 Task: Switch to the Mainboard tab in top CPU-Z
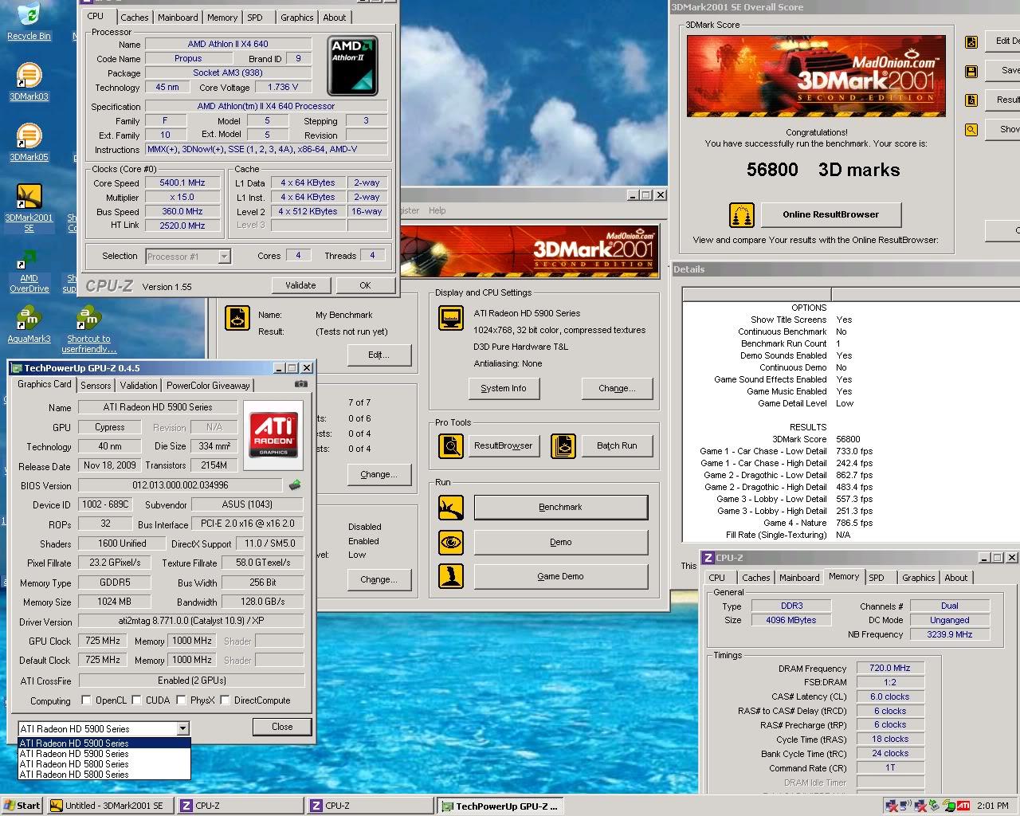(178, 18)
